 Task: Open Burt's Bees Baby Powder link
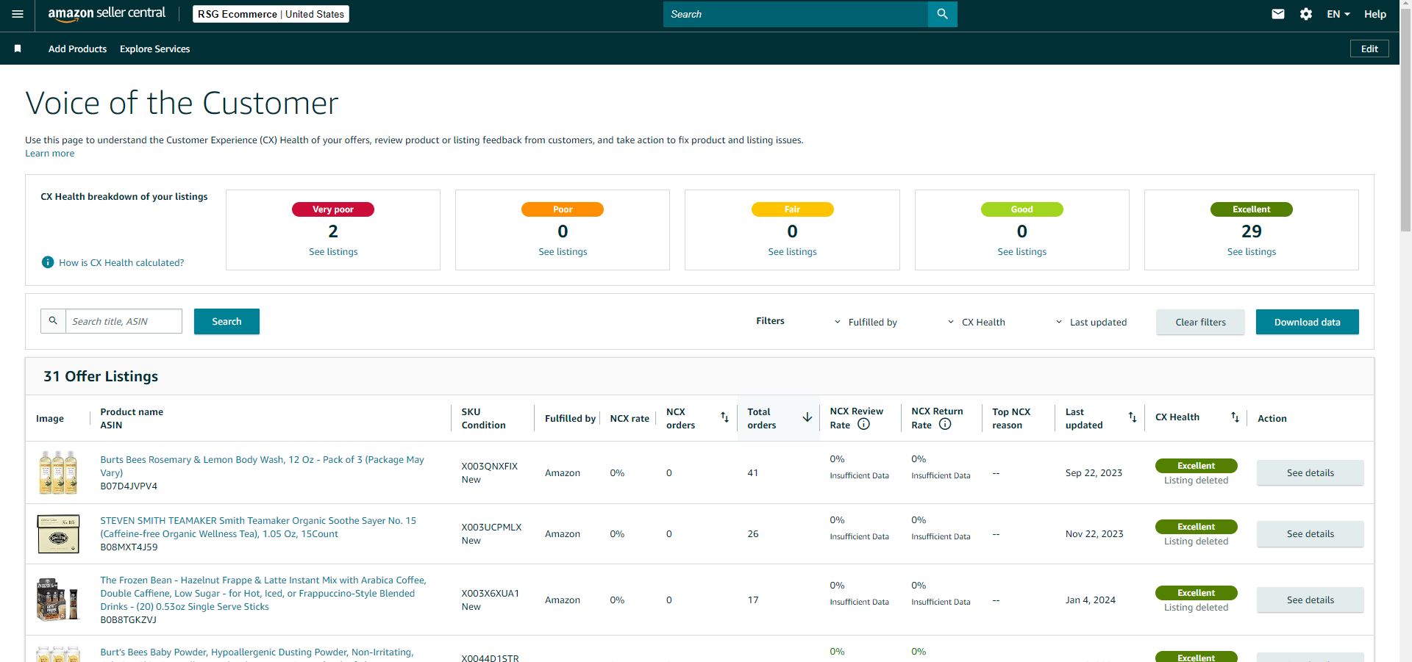[257, 652]
